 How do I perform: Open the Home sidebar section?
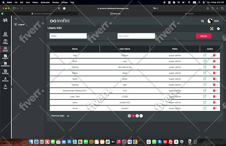[5, 34]
